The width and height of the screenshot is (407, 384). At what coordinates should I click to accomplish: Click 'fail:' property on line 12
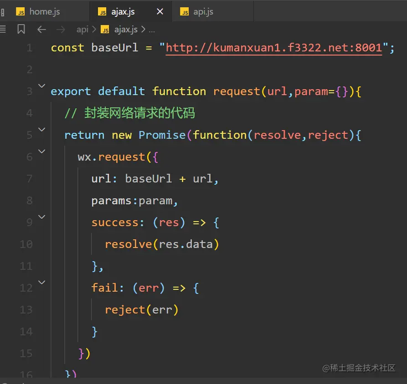pos(108,288)
